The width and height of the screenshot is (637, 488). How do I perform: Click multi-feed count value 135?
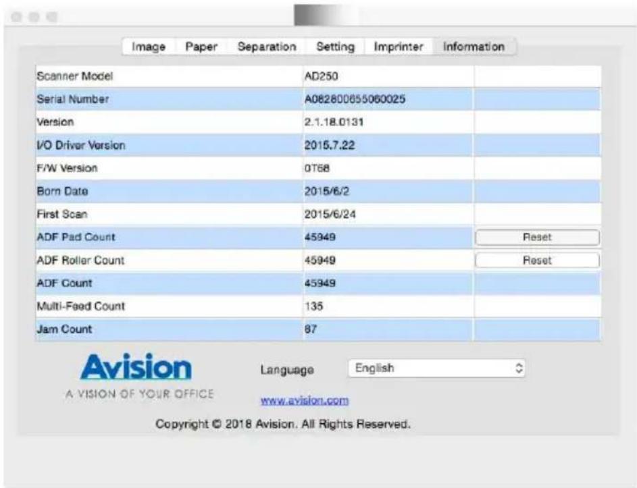pyautogui.click(x=313, y=306)
